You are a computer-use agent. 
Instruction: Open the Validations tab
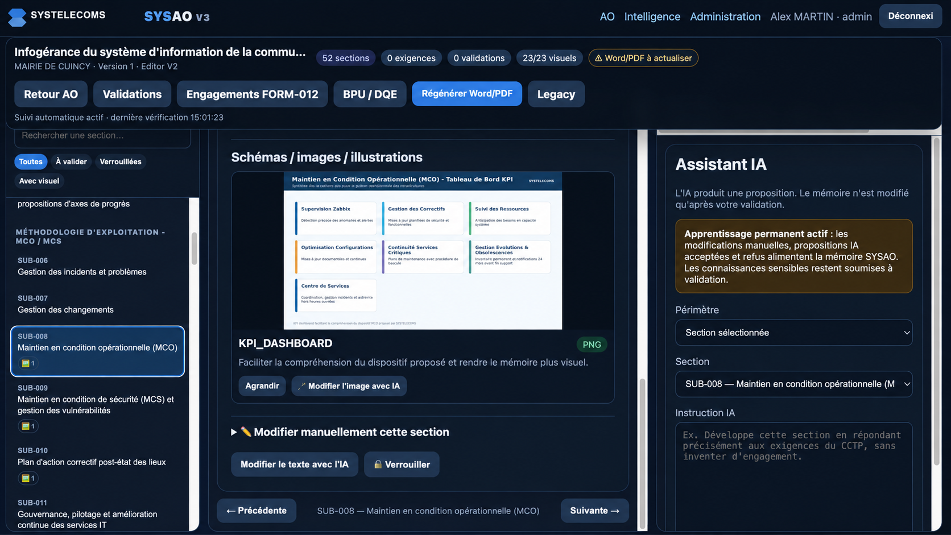click(132, 94)
